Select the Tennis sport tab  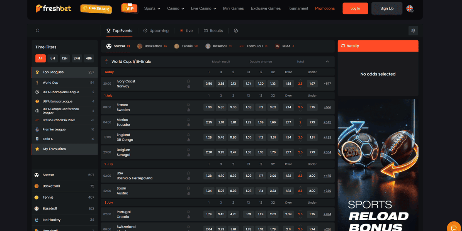point(186,46)
